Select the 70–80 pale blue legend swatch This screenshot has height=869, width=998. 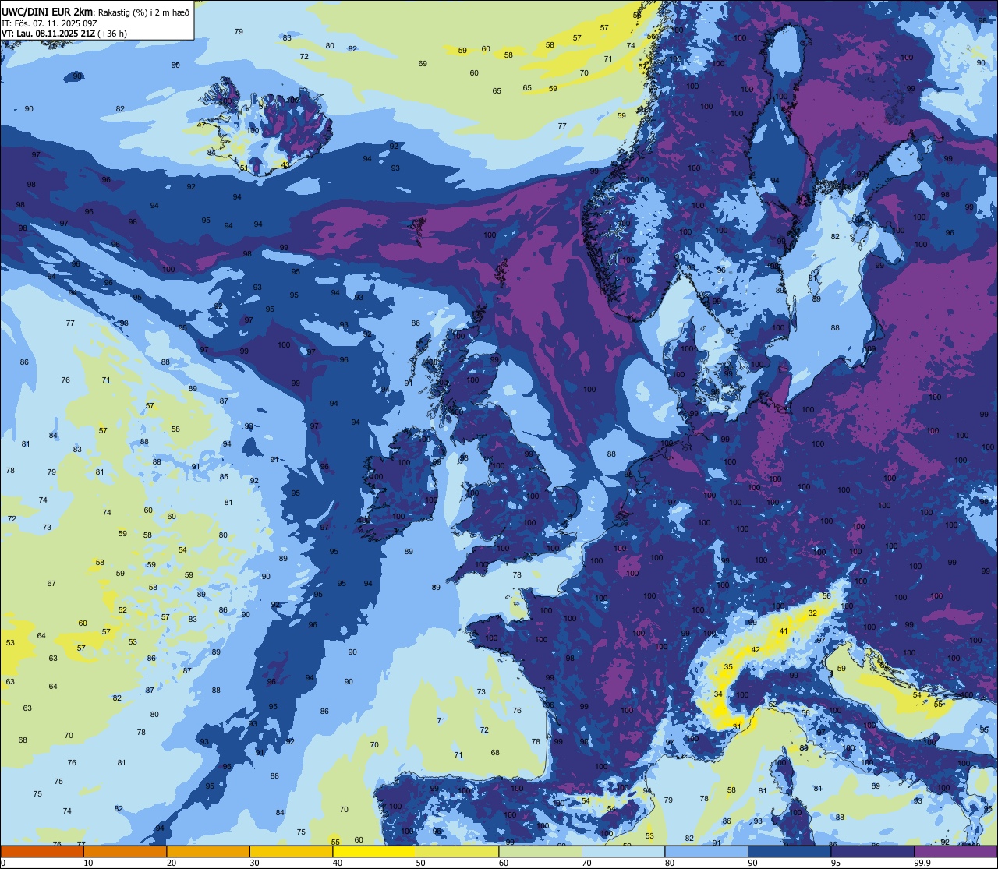tap(623, 851)
